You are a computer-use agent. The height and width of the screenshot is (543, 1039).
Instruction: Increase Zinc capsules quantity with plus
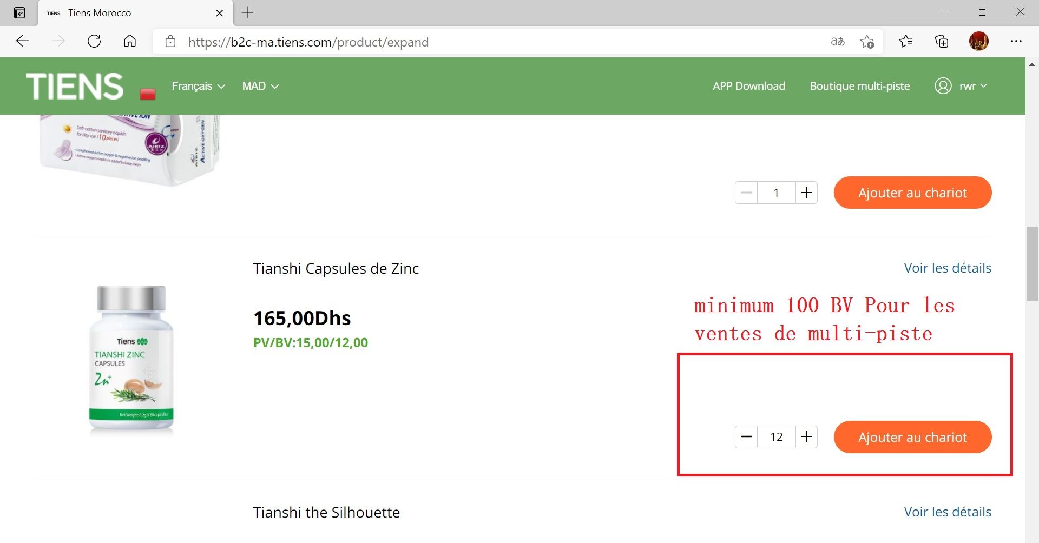pos(806,437)
